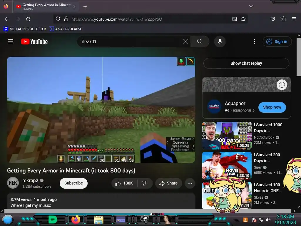Open the second bookmark in bookmarks toolbar

tap(66, 29)
